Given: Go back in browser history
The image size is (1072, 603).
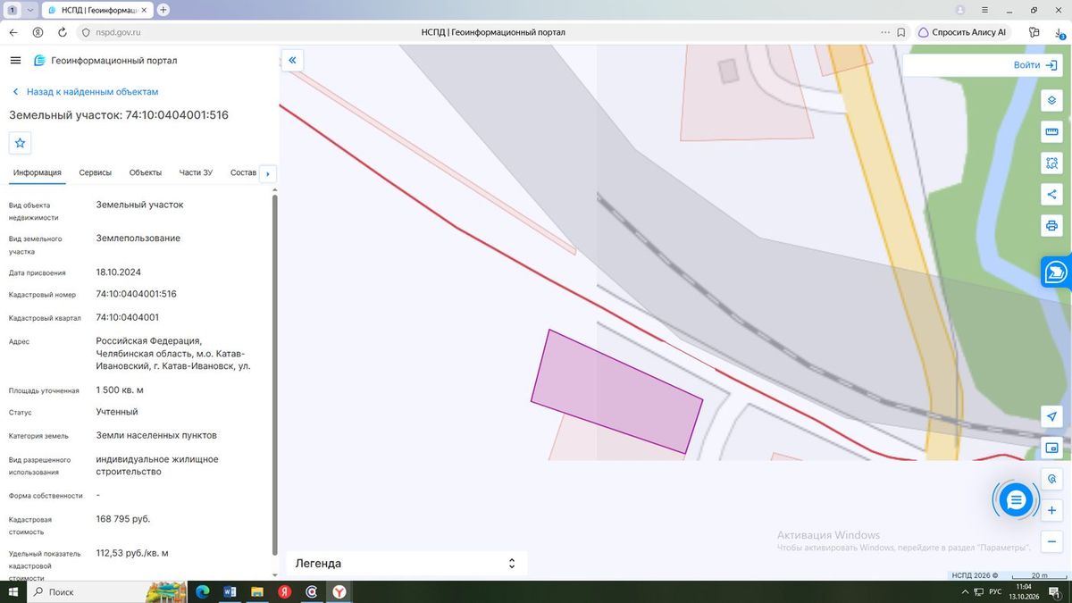Looking at the screenshot, I should 13,32.
